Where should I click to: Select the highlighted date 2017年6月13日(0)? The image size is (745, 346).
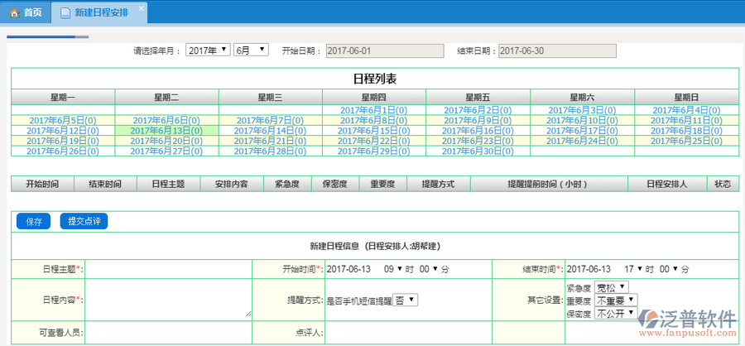click(x=166, y=130)
